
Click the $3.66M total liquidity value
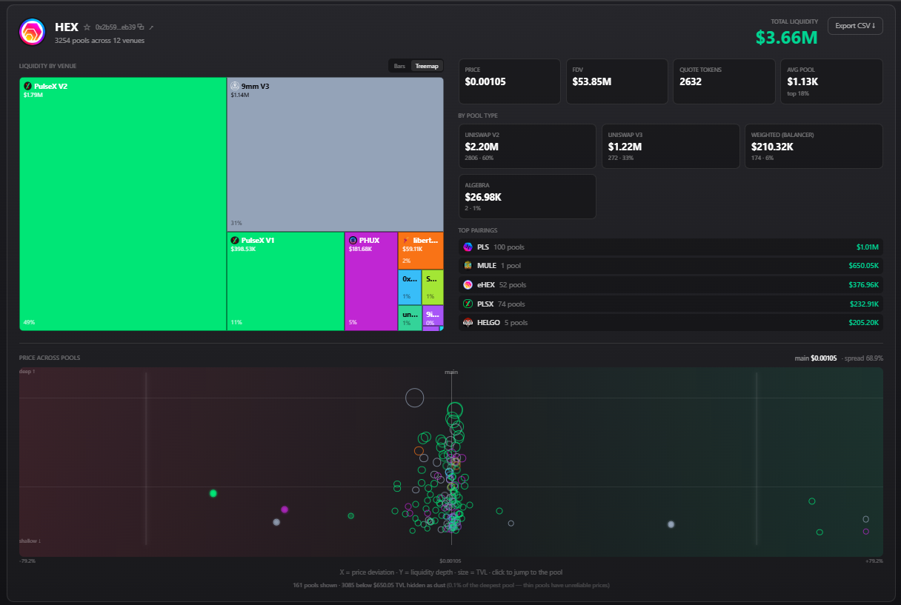tap(787, 38)
